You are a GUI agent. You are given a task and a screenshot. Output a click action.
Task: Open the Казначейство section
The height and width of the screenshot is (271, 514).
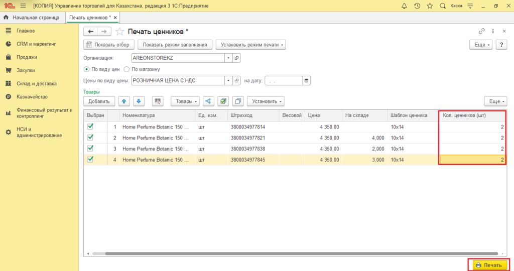[x=32, y=97]
